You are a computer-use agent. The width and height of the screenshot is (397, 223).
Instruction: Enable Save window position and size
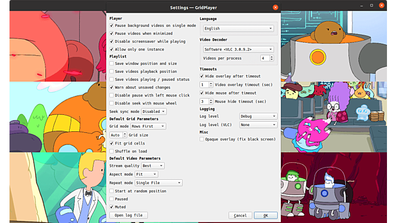[112, 63]
